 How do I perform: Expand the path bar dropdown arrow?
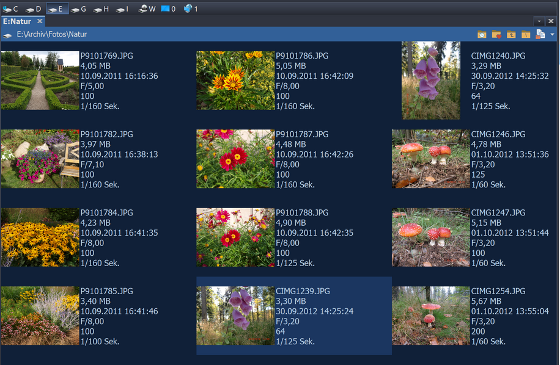(x=553, y=35)
